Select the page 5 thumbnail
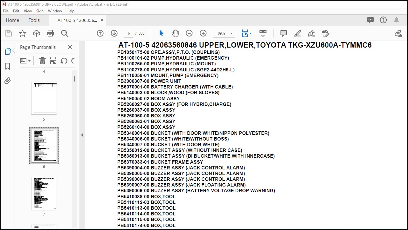This screenshot has height=230, width=408. pos(44,98)
